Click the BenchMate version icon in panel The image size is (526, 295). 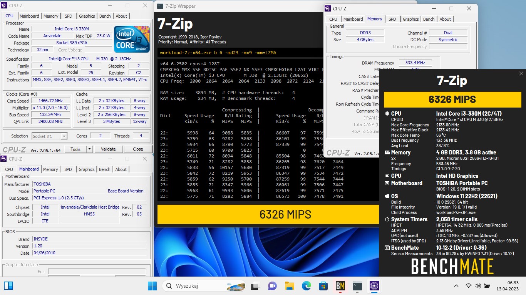387,248
